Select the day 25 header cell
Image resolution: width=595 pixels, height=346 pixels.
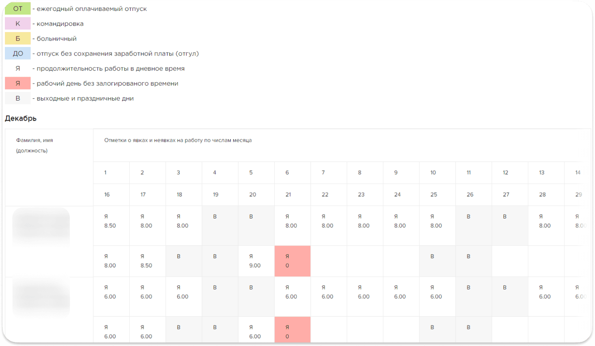click(434, 194)
